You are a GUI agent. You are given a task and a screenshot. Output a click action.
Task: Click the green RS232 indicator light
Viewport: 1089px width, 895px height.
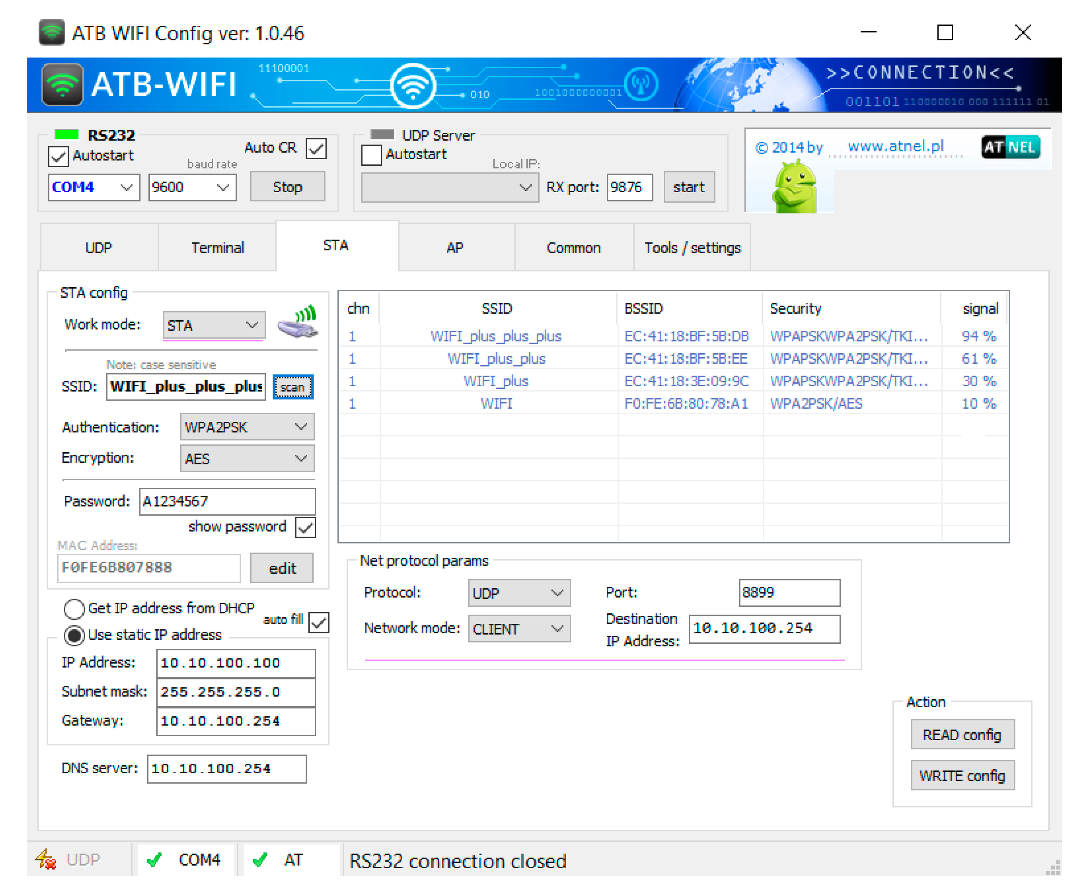point(66,135)
